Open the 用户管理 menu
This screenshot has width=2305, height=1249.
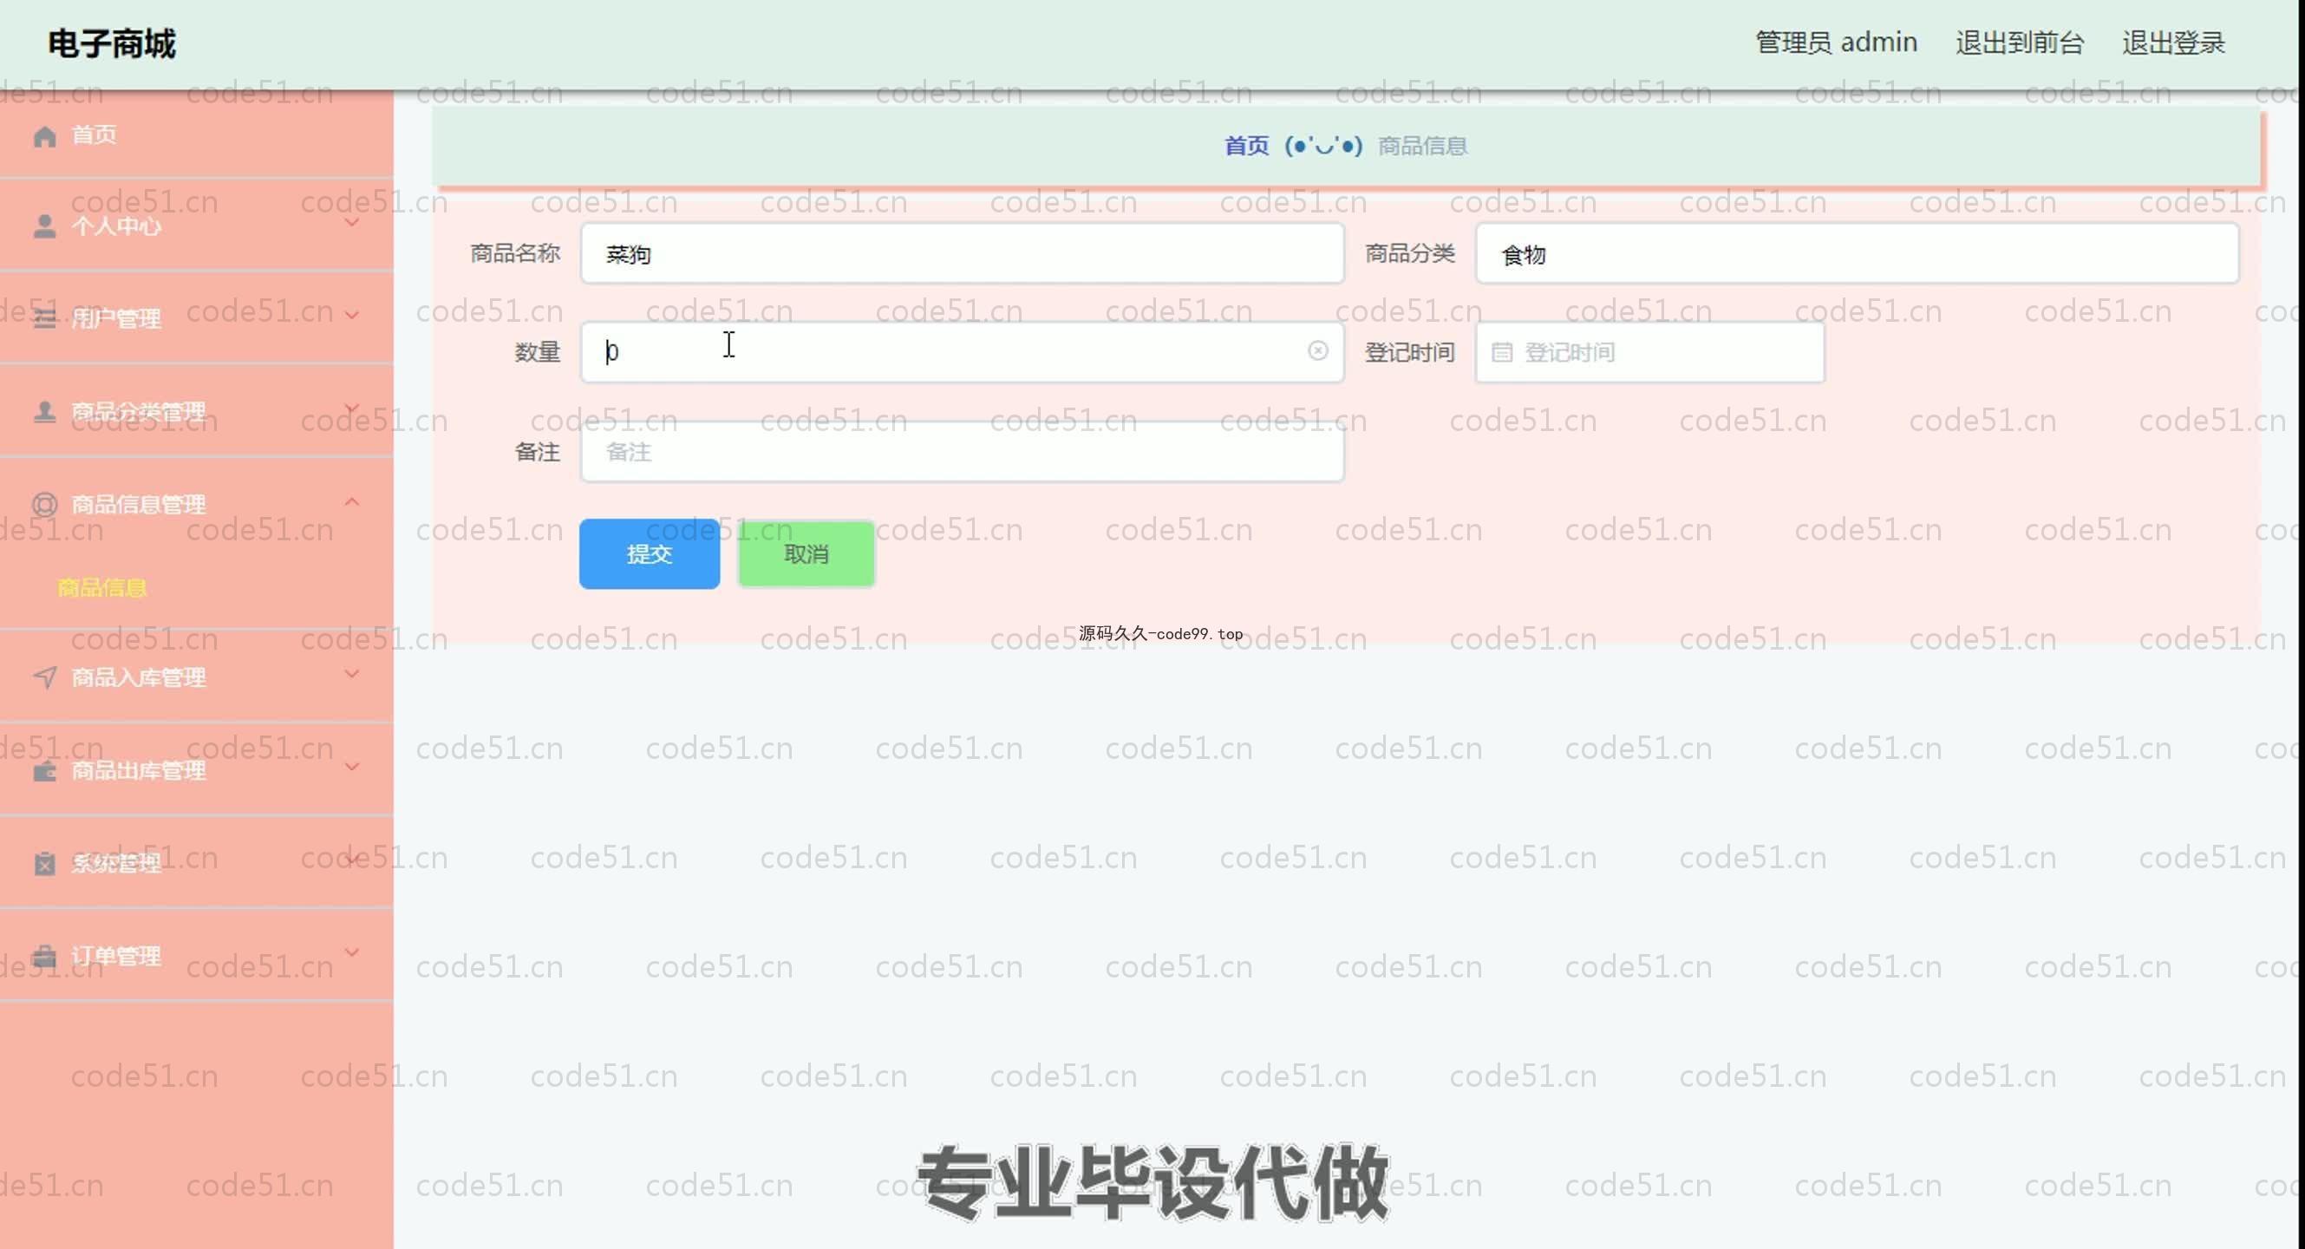(197, 318)
